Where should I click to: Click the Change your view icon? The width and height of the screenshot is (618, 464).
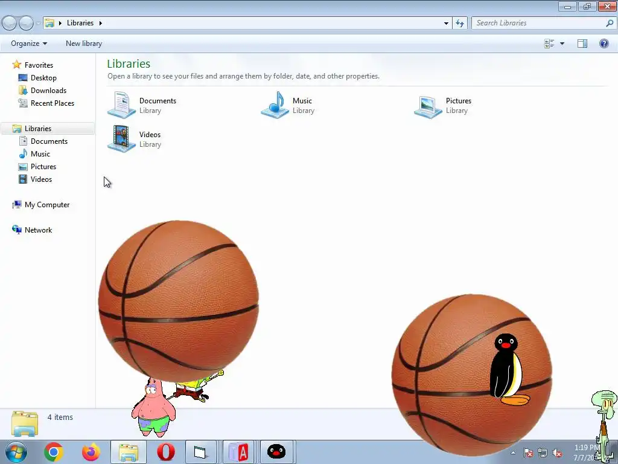pyautogui.click(x=549, y=43)
